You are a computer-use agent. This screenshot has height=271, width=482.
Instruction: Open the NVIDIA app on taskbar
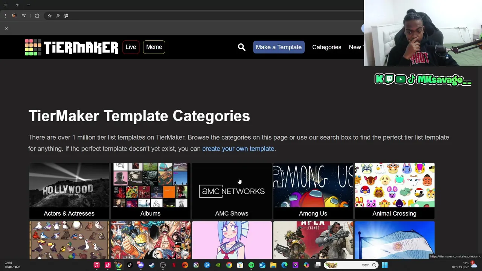(x=218, y=265)
